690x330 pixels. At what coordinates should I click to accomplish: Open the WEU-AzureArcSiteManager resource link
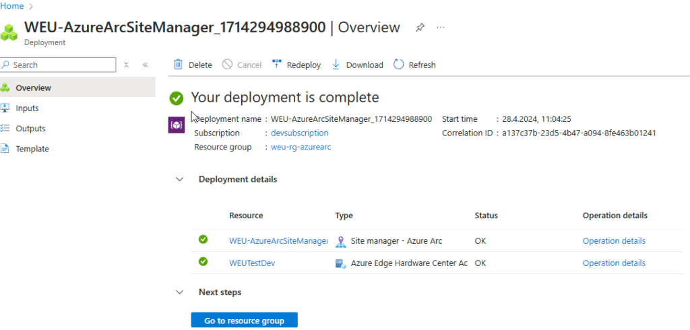(x=278, y=241)
